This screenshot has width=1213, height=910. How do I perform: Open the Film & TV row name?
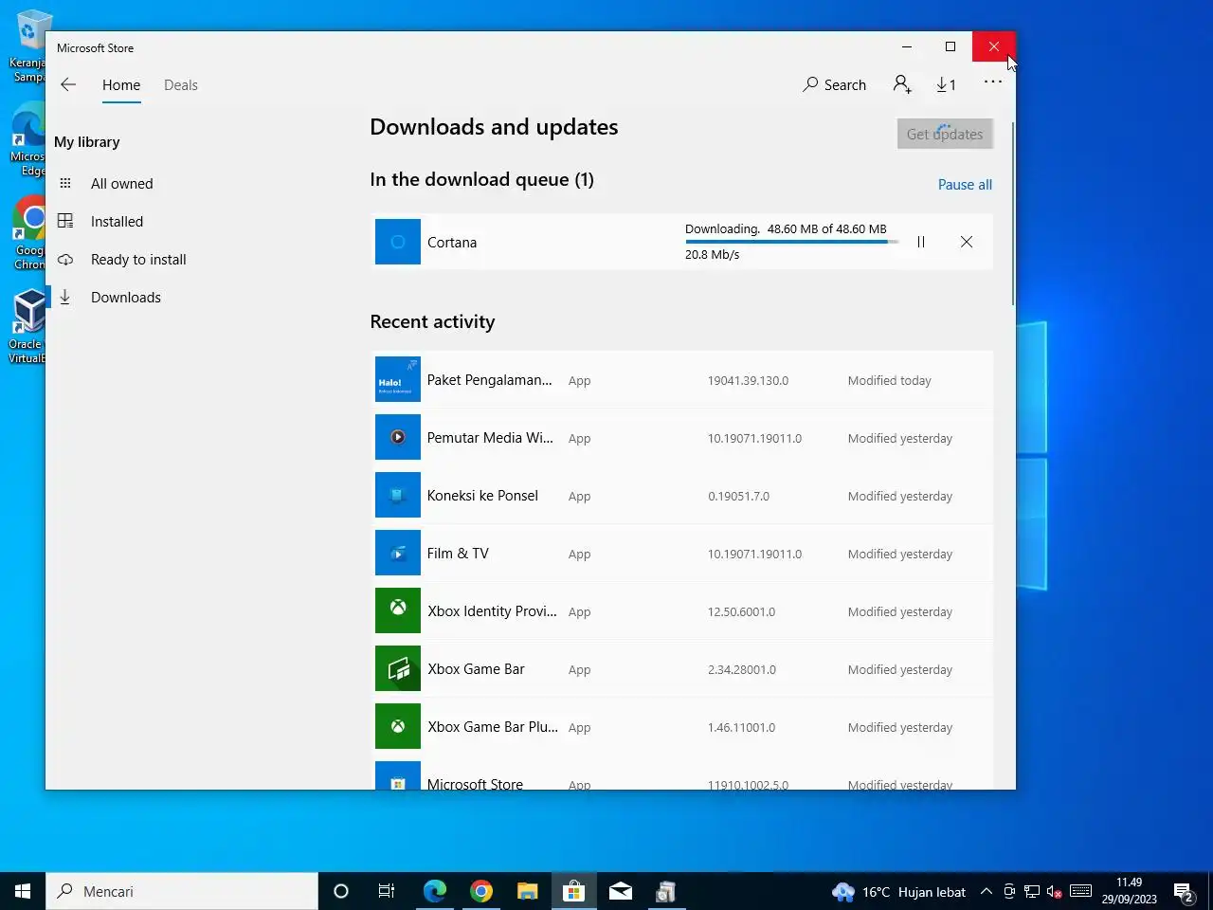coord(458,553)
